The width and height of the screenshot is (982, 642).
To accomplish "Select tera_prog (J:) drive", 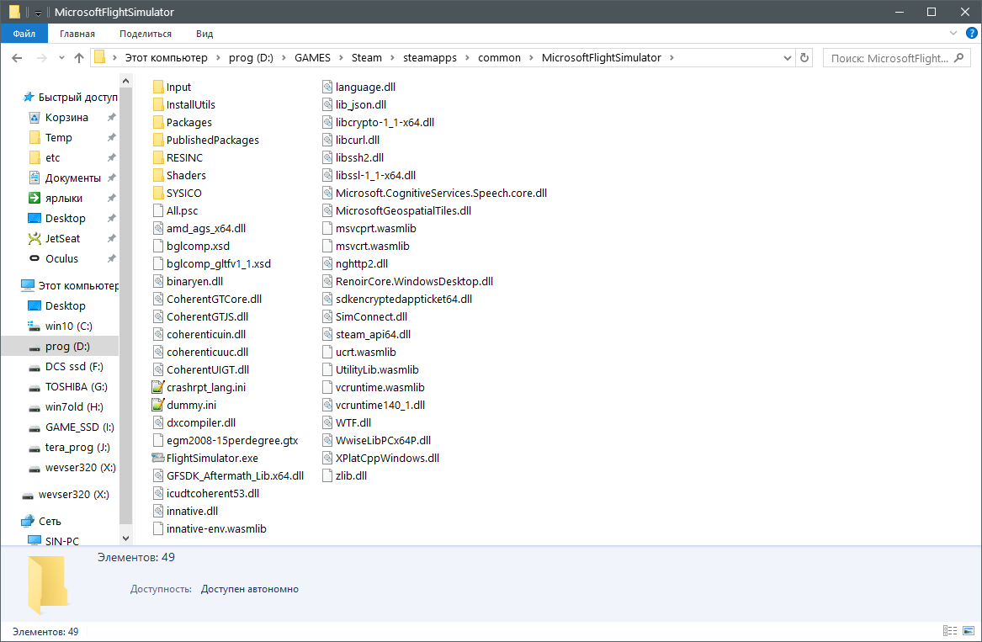I will click(x=77, y=447).
